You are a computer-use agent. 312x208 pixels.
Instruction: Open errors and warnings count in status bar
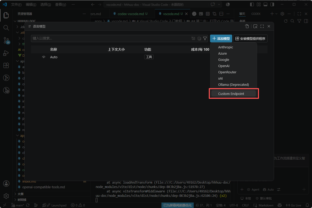coord(78,205)
